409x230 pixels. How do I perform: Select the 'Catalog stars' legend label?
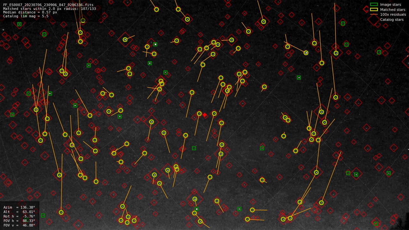(x=392, y=20)
